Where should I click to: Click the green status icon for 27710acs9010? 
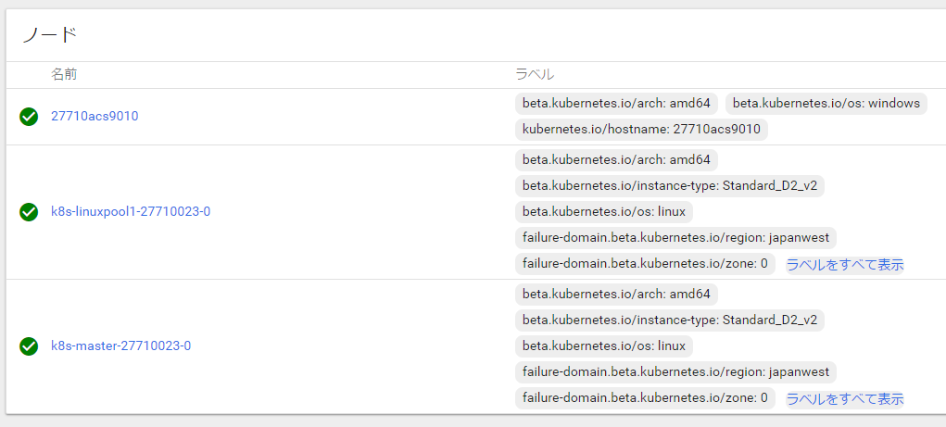(29, 117)
